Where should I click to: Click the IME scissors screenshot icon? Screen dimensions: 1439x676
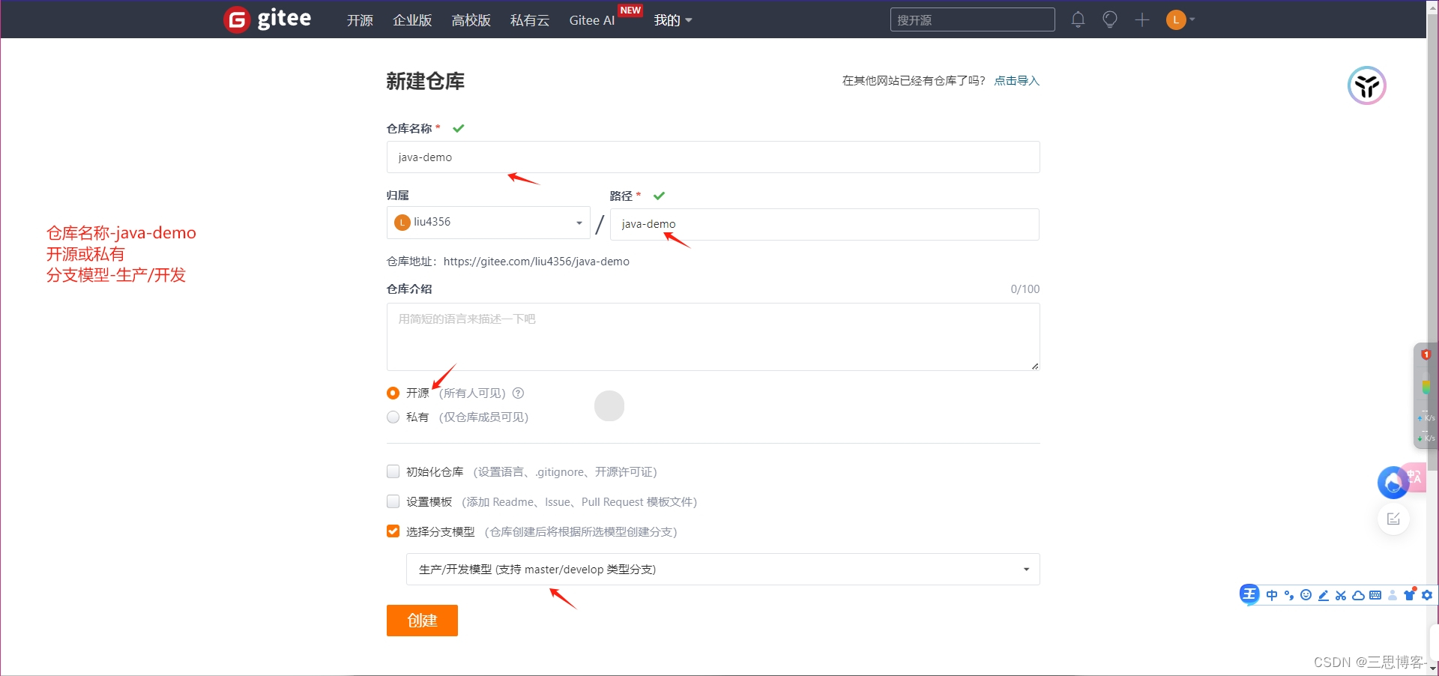tap(1341, 595)
